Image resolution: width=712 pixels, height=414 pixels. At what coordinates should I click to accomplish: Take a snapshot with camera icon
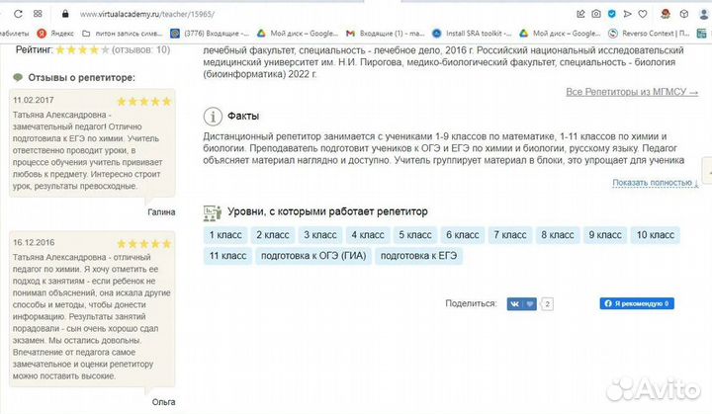[596, 14]
